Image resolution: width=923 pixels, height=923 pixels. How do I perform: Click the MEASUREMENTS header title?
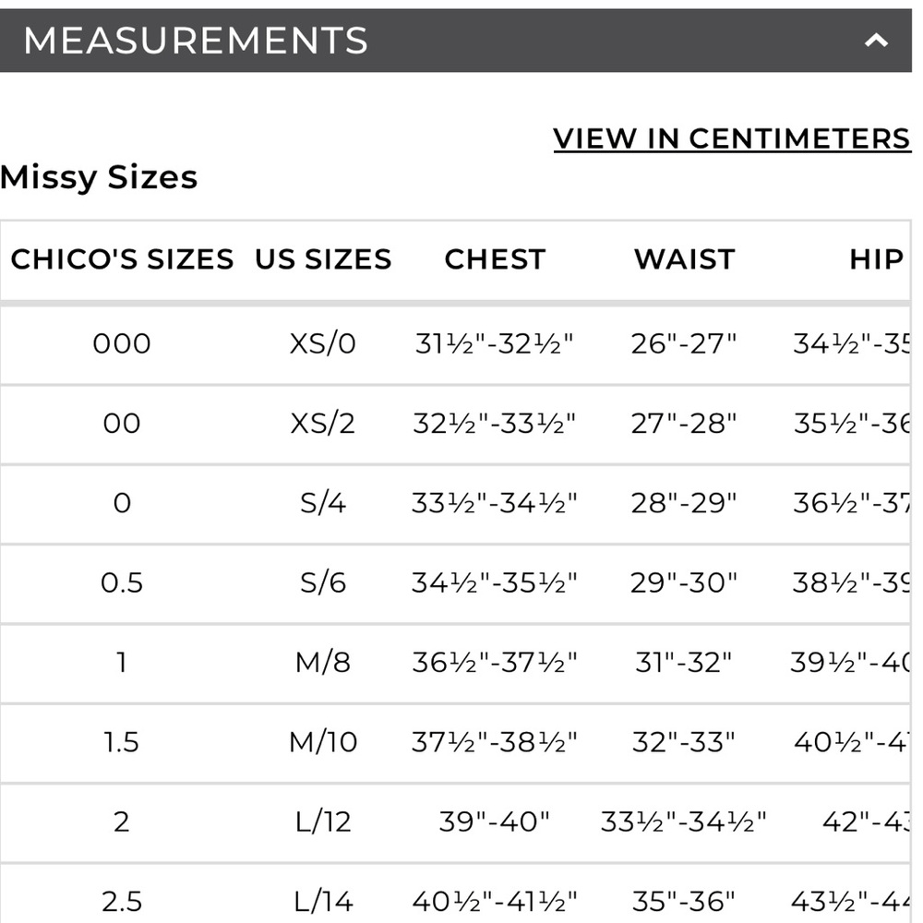tap(196, 41)
